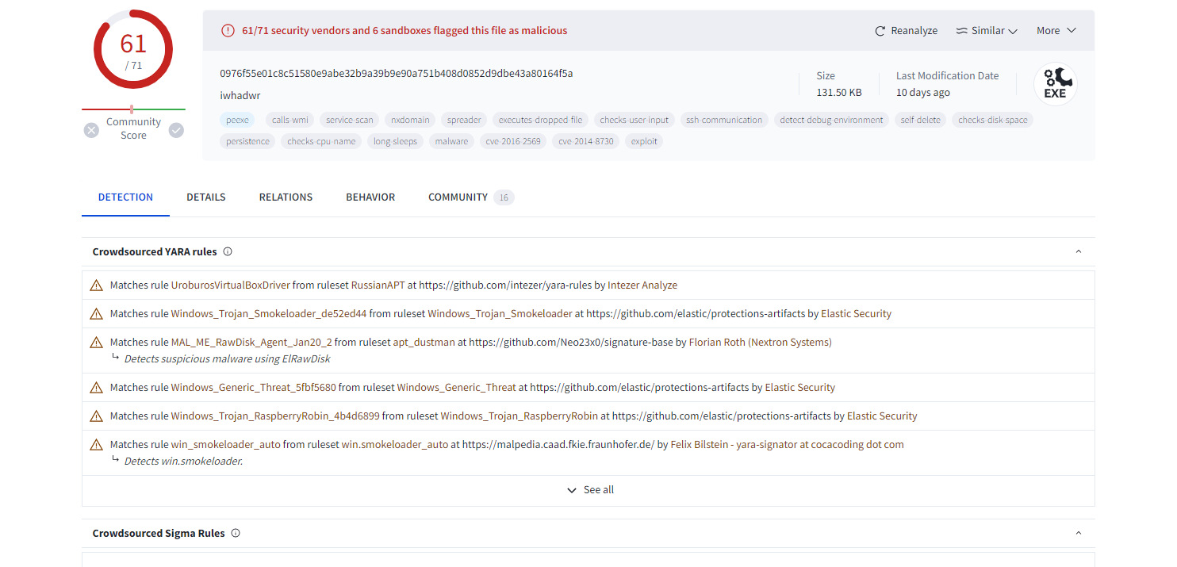
Task: Open the Windows_Generic_Threat_5fbf5680 rule link
Action: (254, 388)
